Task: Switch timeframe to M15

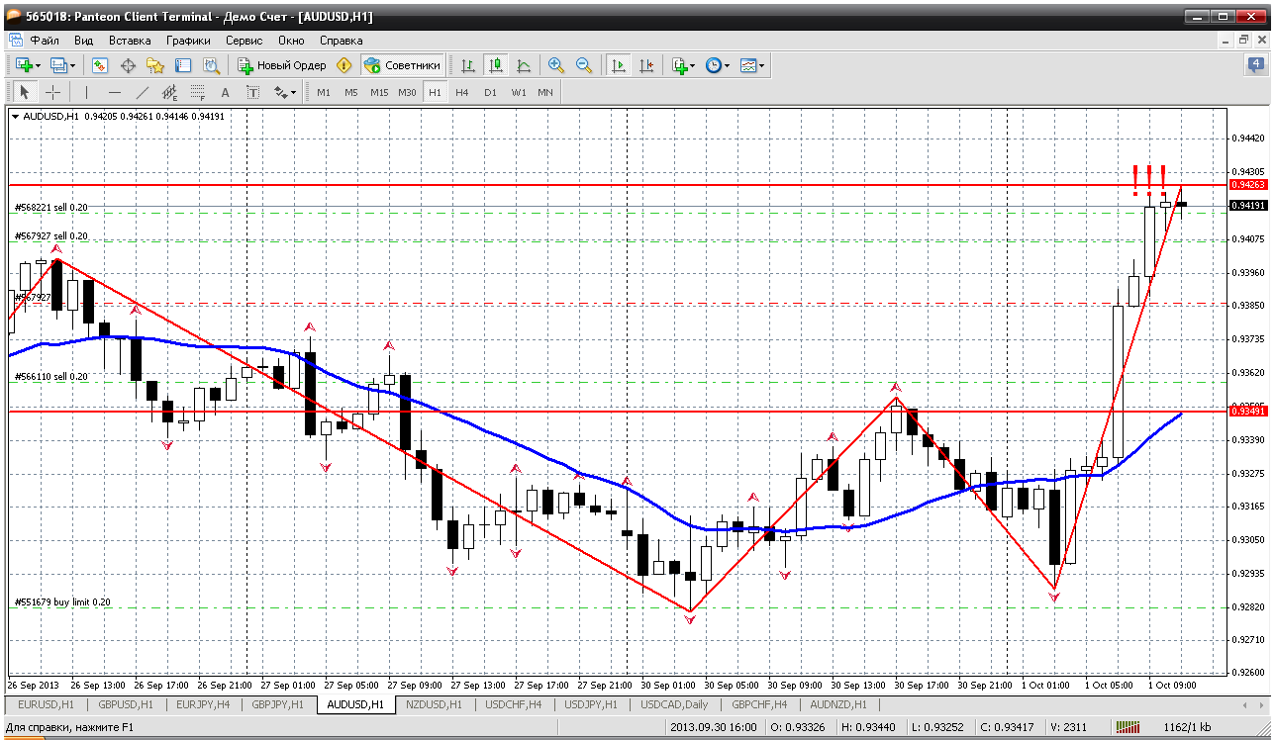Action: [x=379, y=92]
